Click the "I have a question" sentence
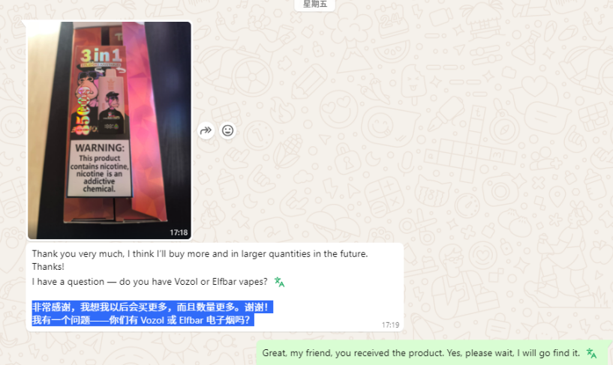The height and width of the screenshot is (365, 613). [x=150, y=282]
